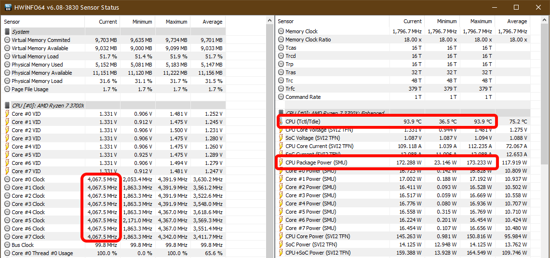Select the Memory Clock Ratio row label
The width and height of the screenshot is (550, 258).
pos(308,40)
